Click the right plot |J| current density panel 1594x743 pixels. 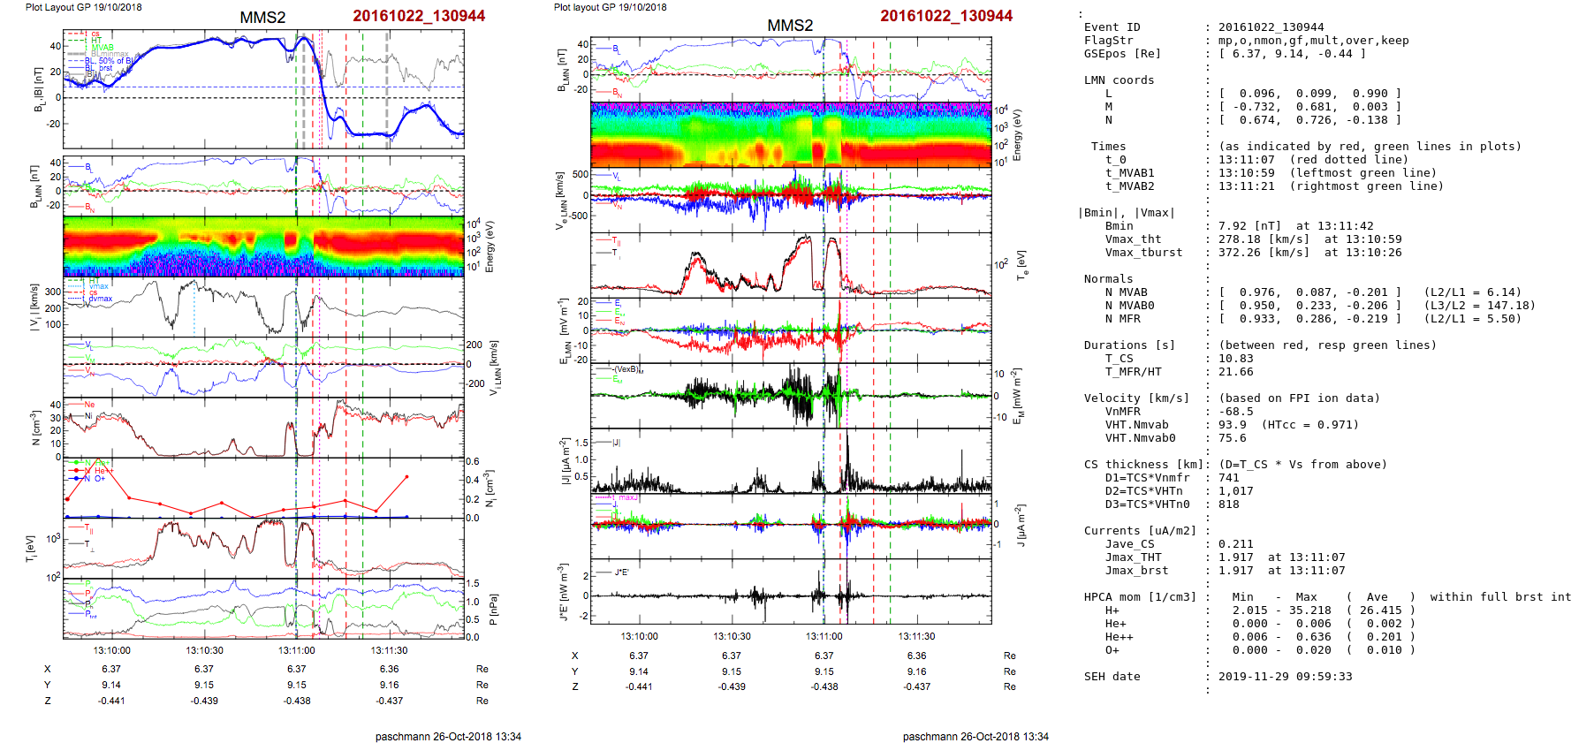(791, 461)
